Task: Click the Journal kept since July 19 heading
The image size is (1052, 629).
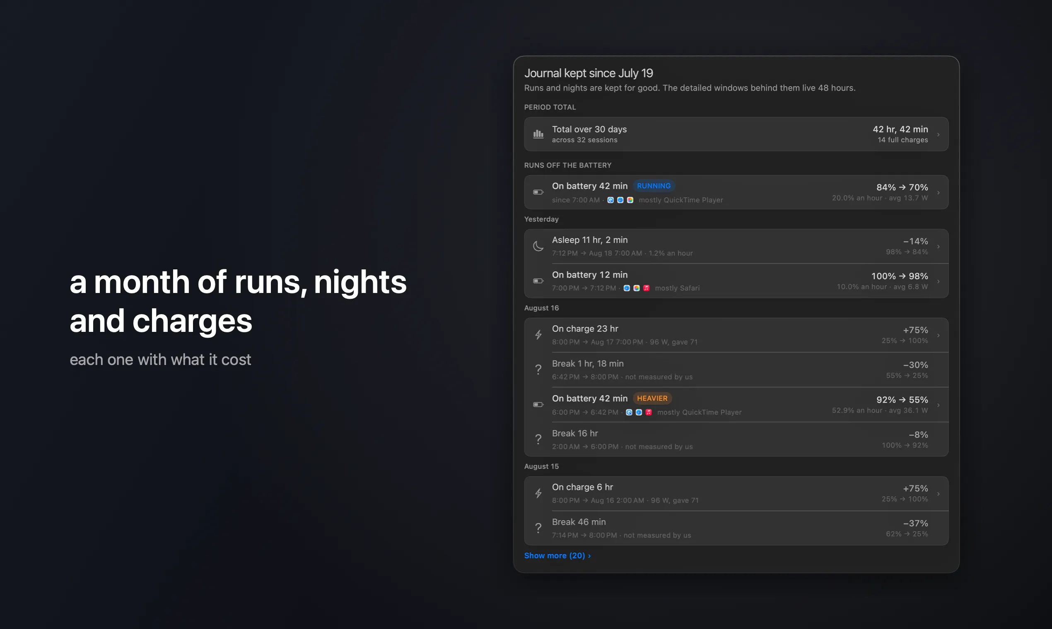Action: 589,73
